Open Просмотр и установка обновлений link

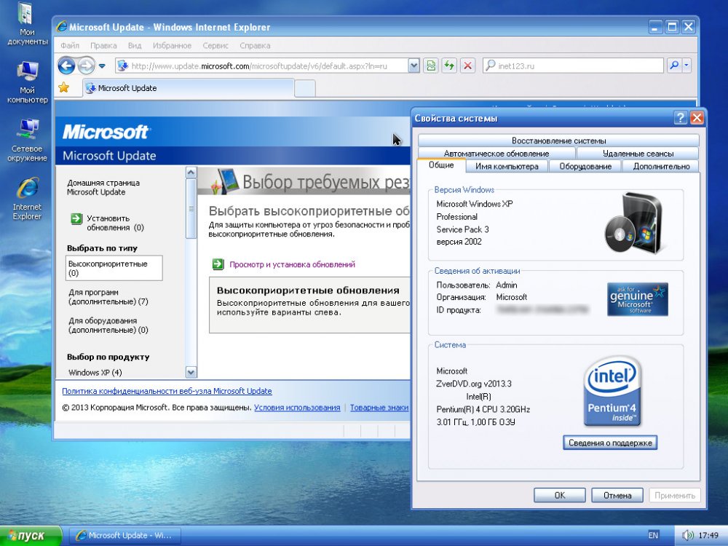click(x=292, y=264)
